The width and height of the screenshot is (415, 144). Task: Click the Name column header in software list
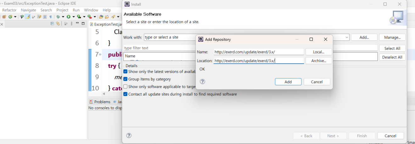[x=130, y=56]
